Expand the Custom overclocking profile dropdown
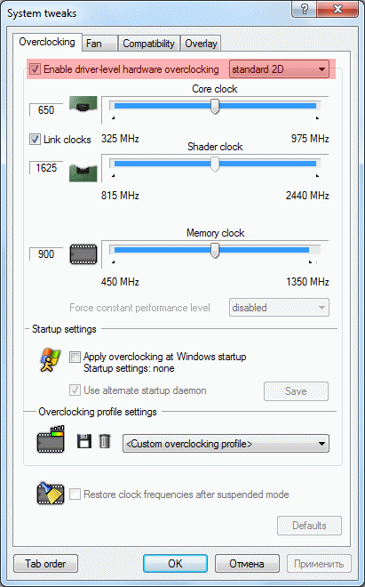365x587 pixels. coord(226,444)
